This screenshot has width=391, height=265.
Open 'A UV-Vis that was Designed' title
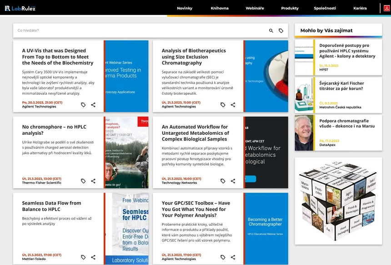(x=58, y=57)
